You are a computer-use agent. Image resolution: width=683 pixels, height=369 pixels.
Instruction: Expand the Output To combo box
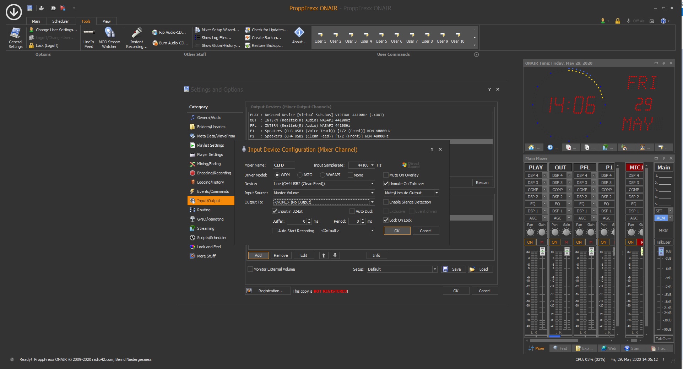[x=372, y=202]
